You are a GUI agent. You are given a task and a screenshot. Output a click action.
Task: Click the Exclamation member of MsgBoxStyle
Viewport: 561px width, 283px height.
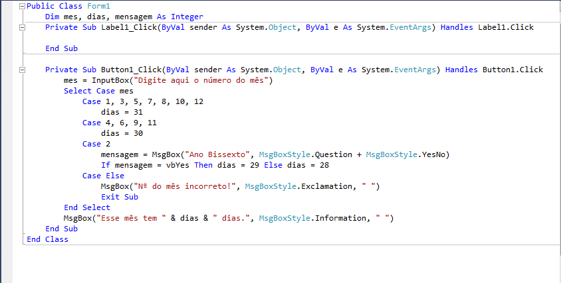[x=326, y=186]
